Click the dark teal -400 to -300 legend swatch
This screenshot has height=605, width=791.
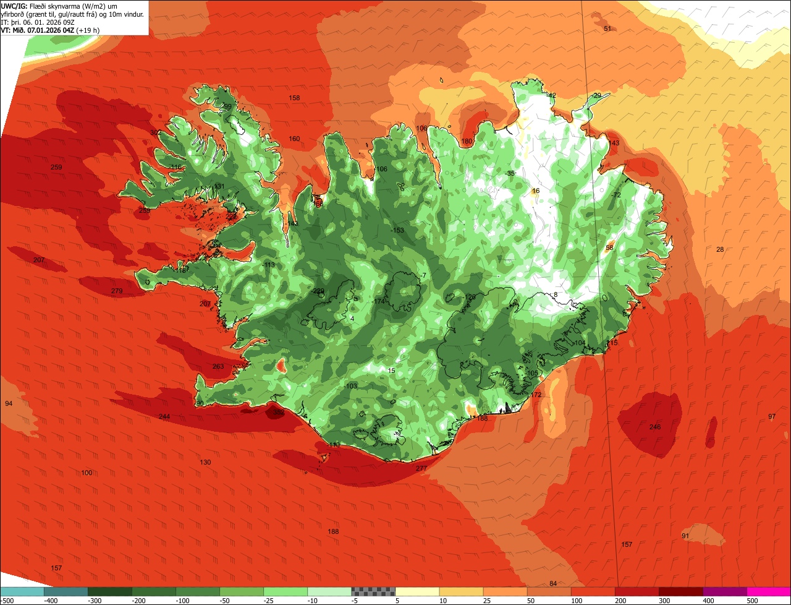click(x=66, y=591)
